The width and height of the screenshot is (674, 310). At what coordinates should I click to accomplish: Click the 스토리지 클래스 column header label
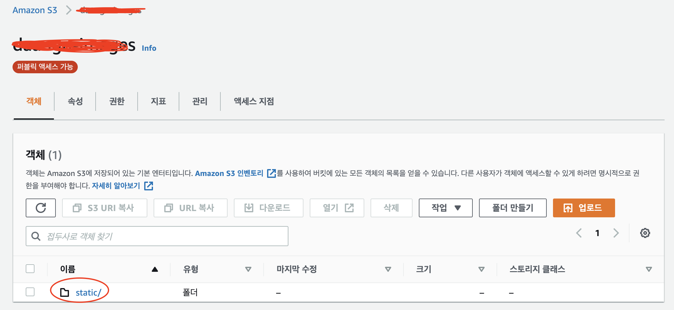537,269
